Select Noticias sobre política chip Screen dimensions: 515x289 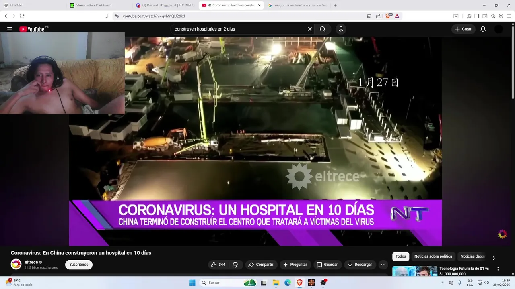point(433,256)
